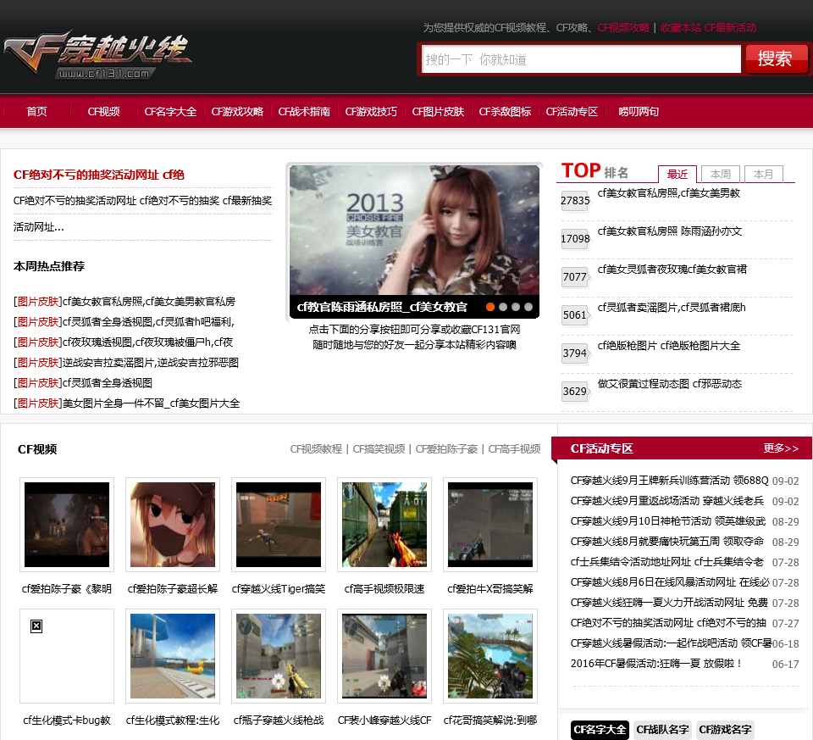Open CF活动专区 in navigation bar
The image size is (813, 740).
572,112
